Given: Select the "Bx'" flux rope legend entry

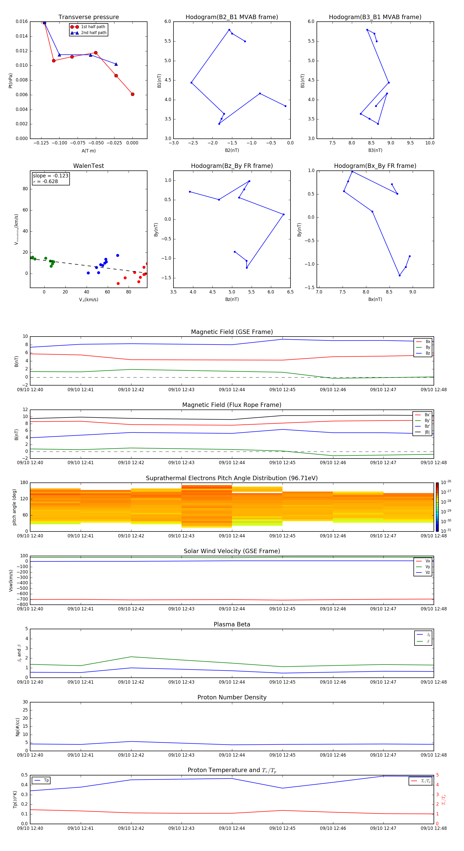Looking at the screenshot, I should (x=423, y=415).
